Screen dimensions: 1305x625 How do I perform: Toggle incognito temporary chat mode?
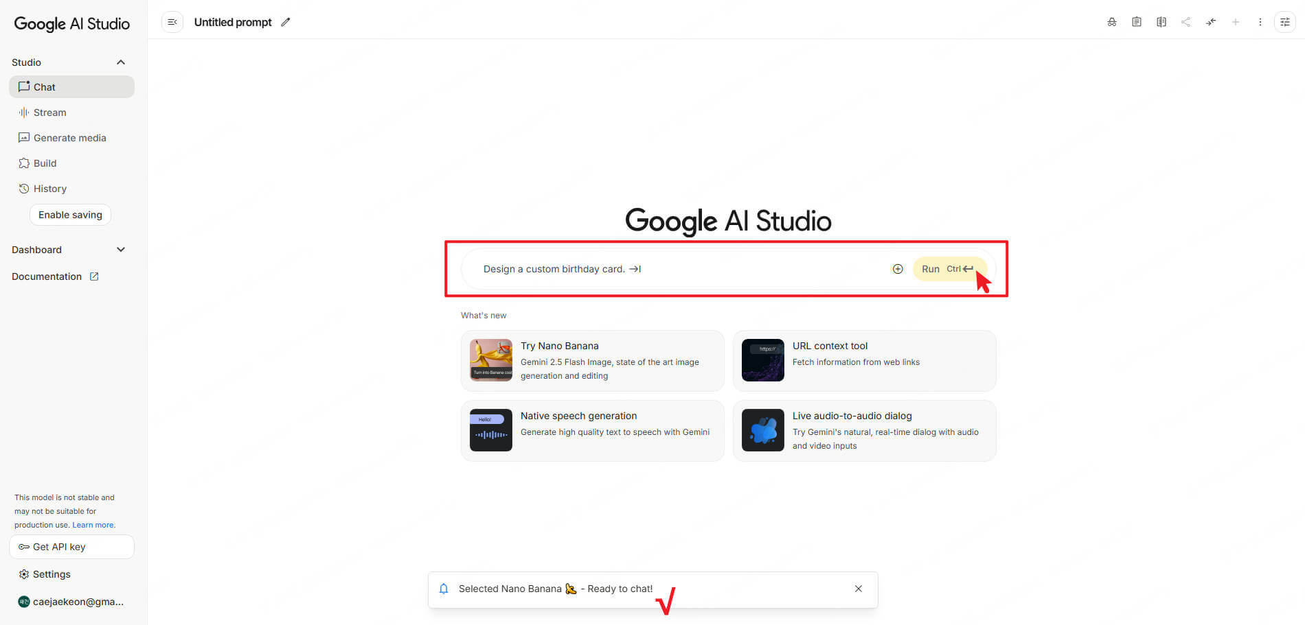[x=1112, y=22]
